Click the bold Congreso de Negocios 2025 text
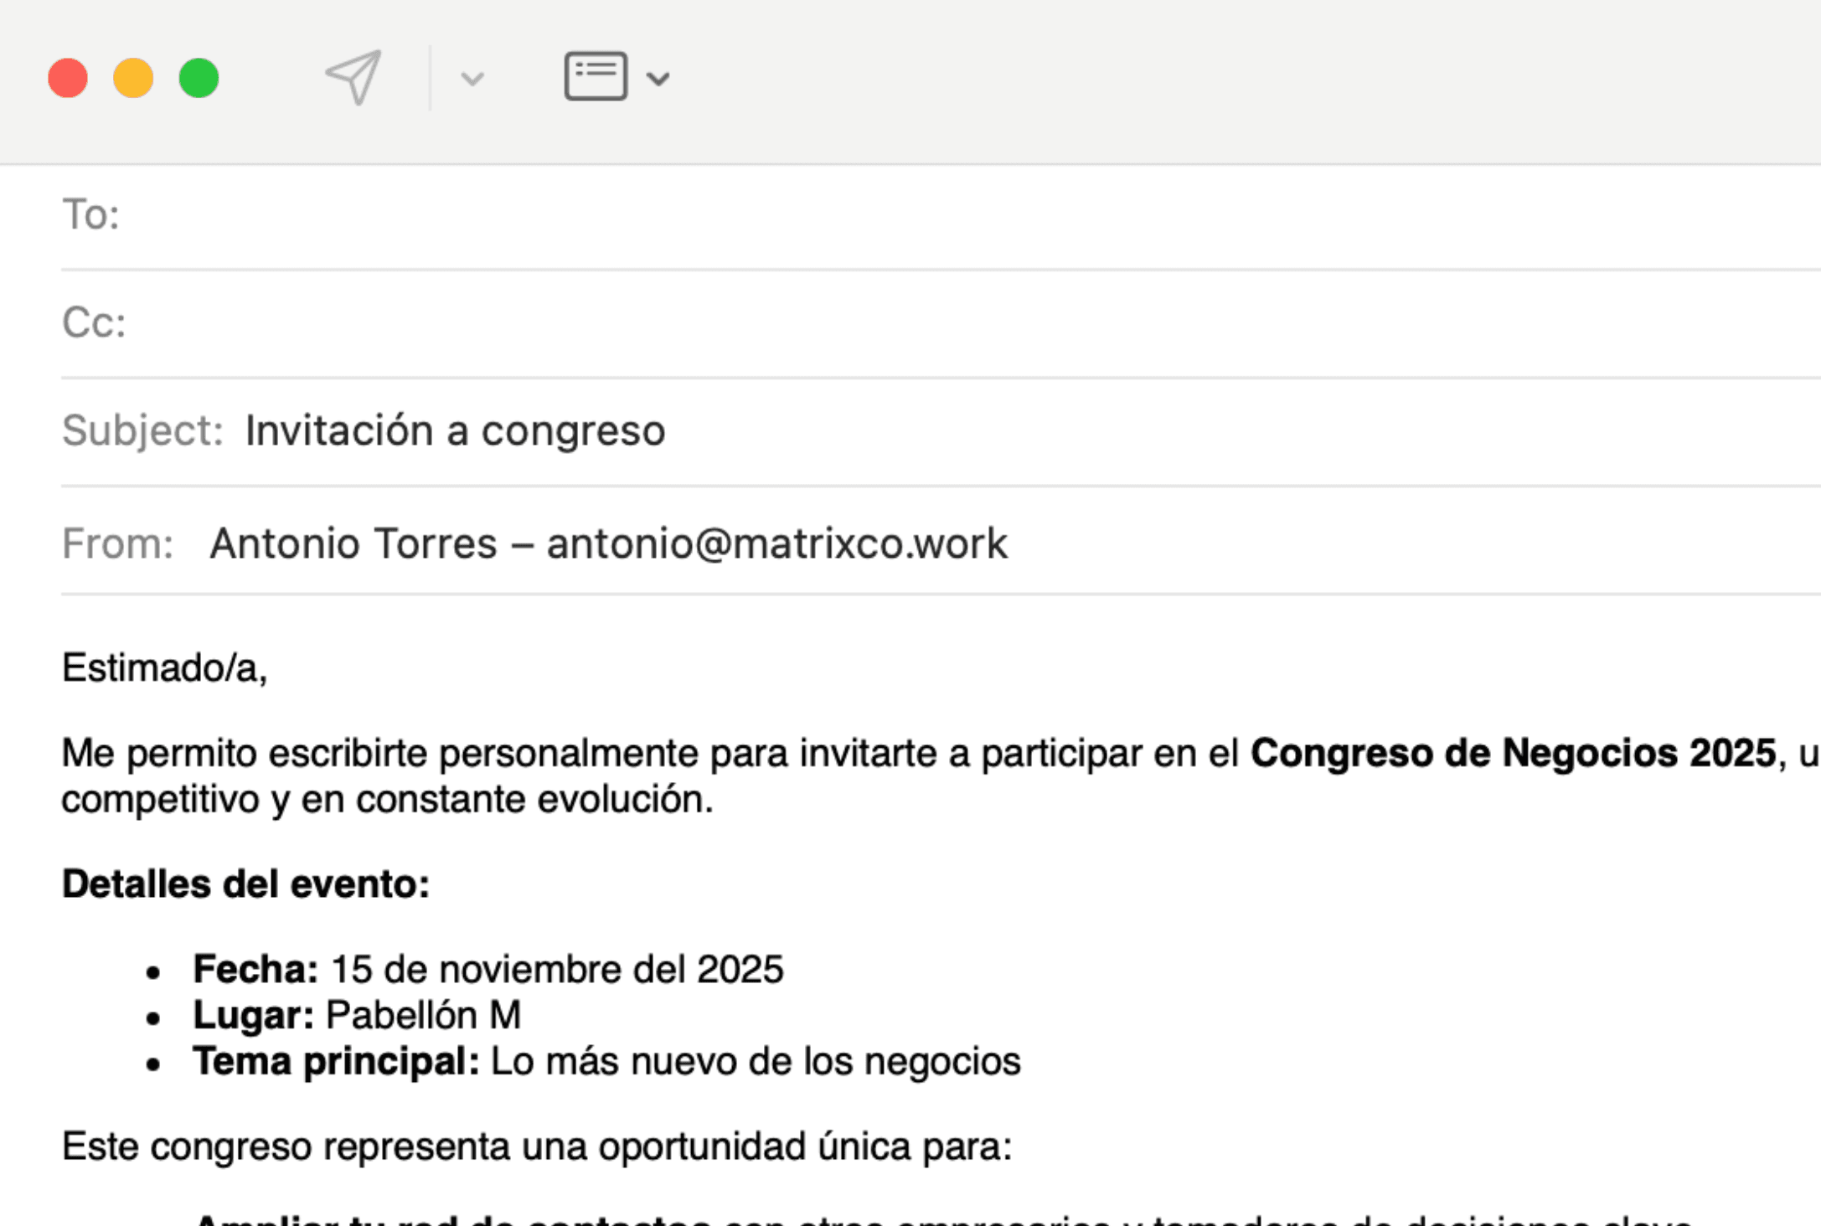This screenshot has width=1821, height=1226. (1512, 752)
